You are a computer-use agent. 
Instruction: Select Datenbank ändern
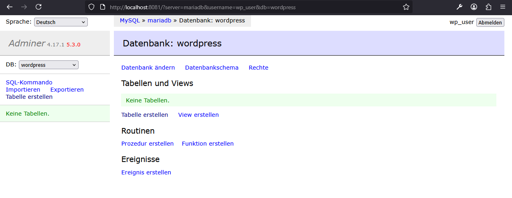(148, 68)
